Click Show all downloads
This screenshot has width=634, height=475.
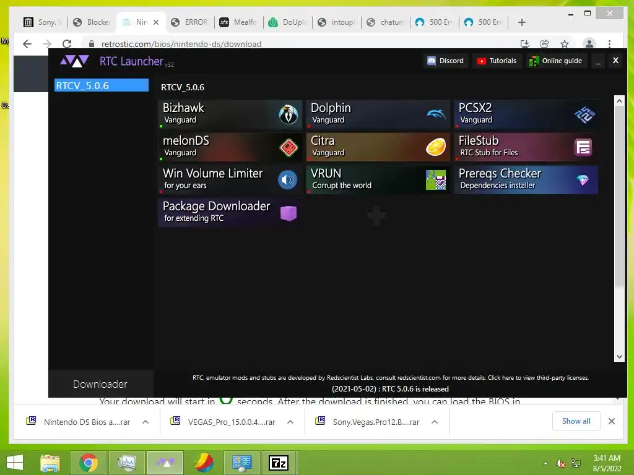(x=576, y=421)
